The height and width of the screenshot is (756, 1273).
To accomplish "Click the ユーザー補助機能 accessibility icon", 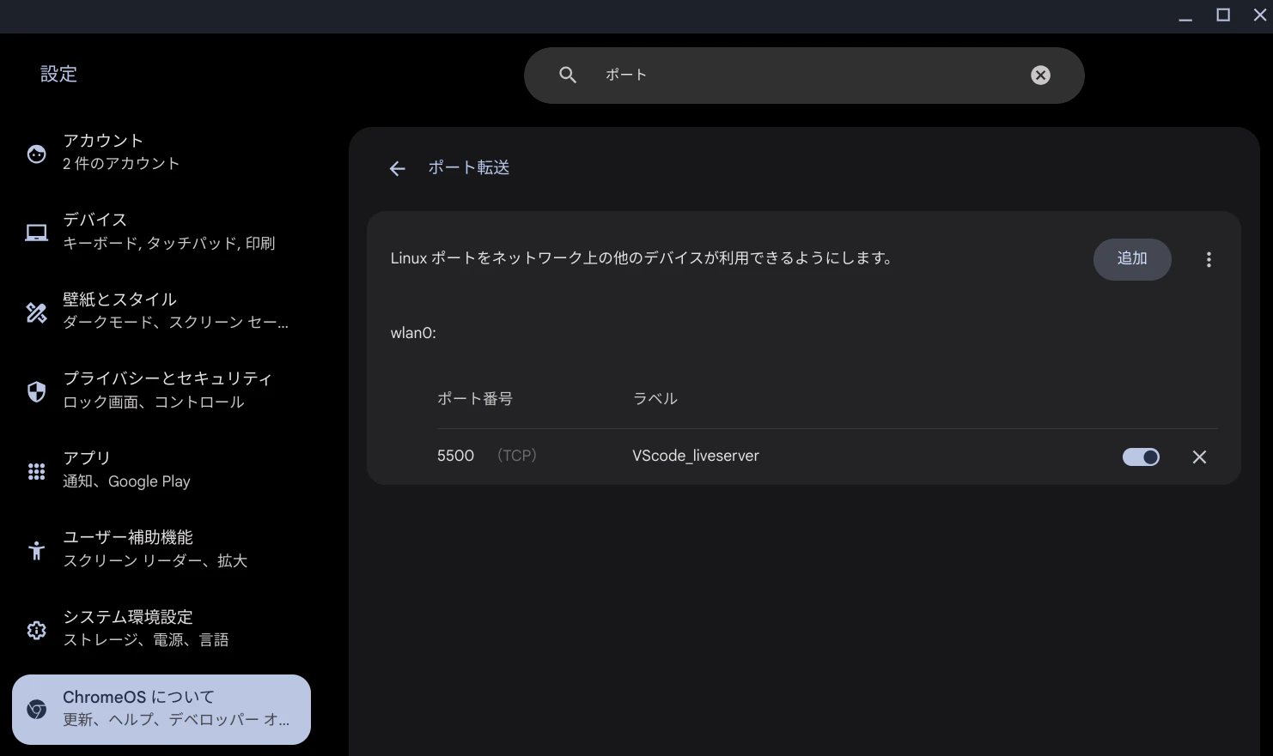I will (36, 550).
